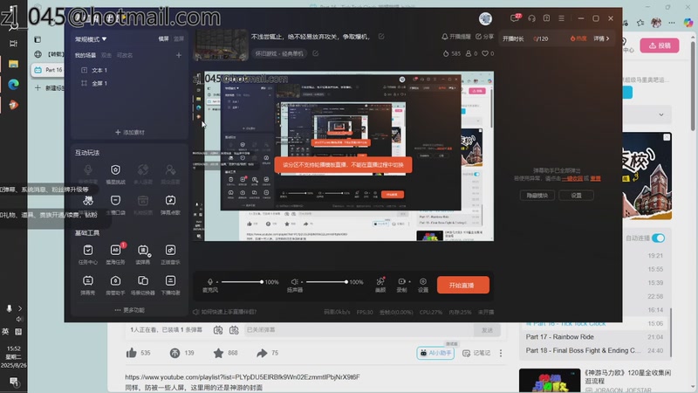Edit the stream title pencil icon
This screenshot has height=393, width=698.
click(381, 37)
